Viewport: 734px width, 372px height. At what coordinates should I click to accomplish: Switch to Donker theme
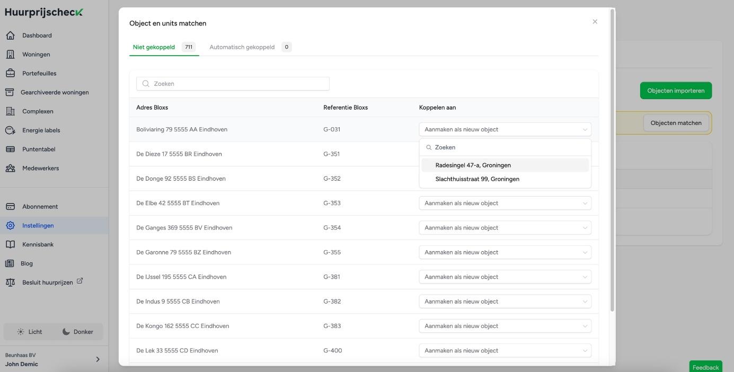pos(78,332)
